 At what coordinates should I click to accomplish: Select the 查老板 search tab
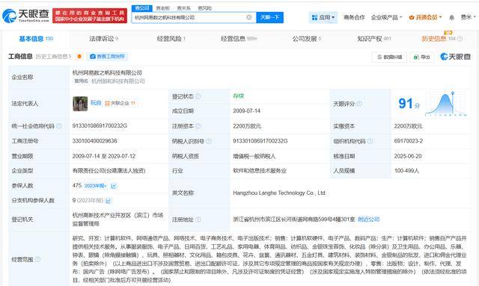click(163, 8)
